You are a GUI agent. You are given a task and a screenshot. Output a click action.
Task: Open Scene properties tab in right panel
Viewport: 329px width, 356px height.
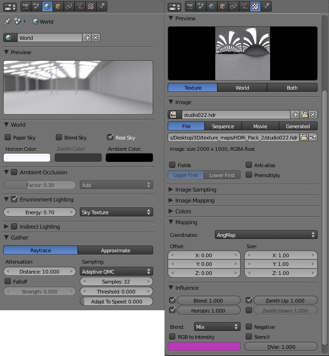pyautogui.click(x=201, y=6)
